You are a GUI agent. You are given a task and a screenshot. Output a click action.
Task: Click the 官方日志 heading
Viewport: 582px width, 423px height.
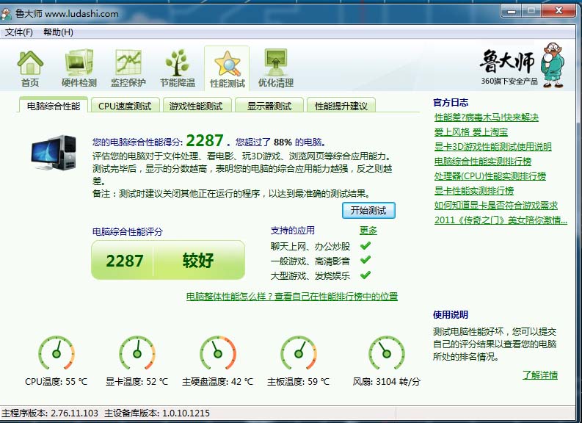[451, 103]
